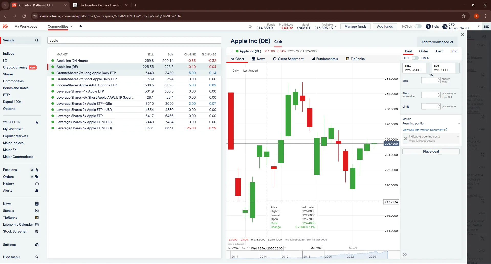Click the Stop value stepper arrows
This screenshot has width=491, height=264.
(439, 95)
